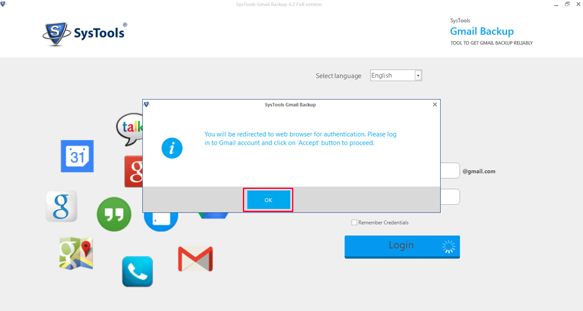
Task: Tick the Remember Credentials checkbox
Action: coord(354,222)
